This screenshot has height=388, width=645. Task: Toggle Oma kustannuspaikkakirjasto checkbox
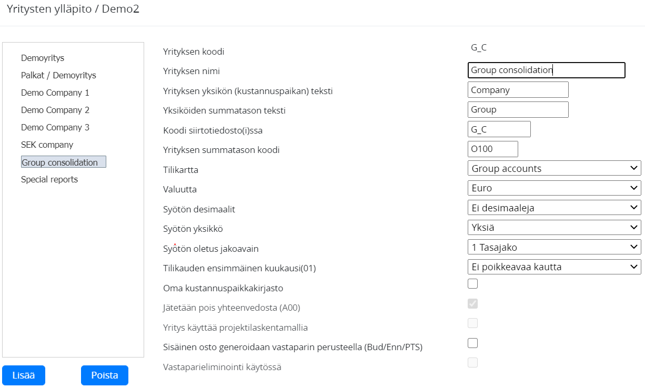pos(473,284)
